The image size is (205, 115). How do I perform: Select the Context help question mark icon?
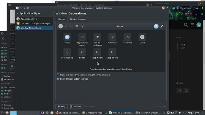click(x=67, y=52)
